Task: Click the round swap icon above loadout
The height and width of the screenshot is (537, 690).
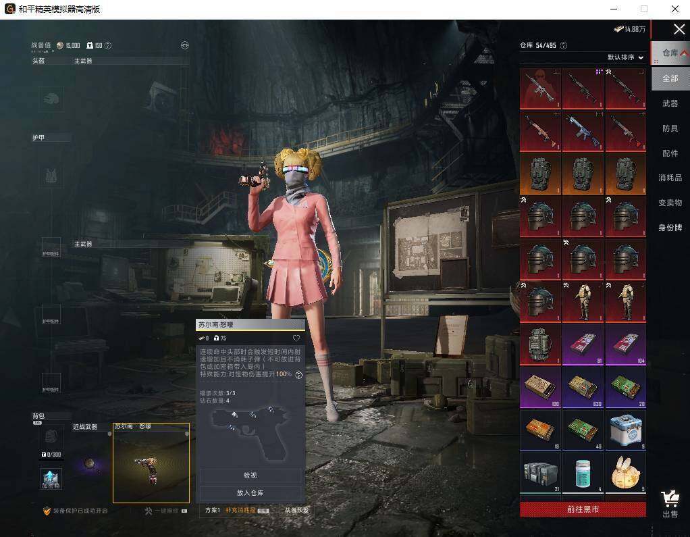Action: (185, 45)
